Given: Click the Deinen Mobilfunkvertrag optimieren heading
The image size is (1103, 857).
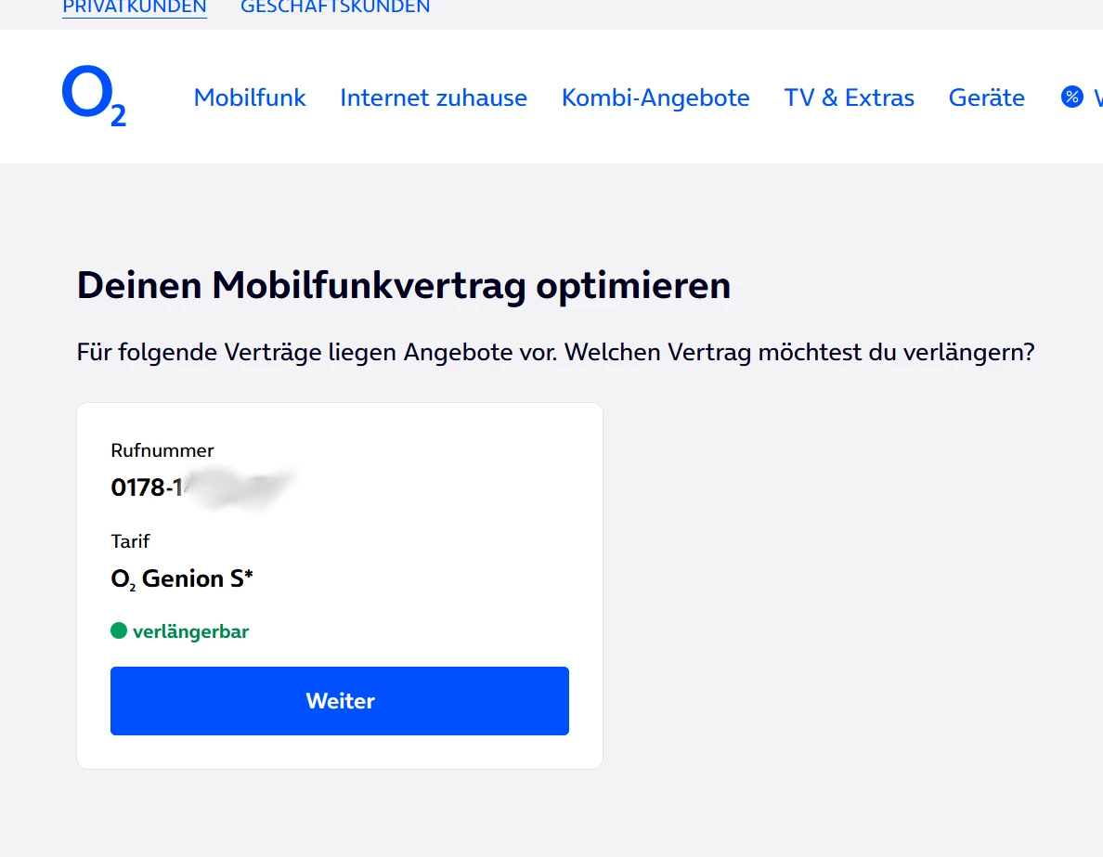Looking at the screenshot, I should click(403, 285).
